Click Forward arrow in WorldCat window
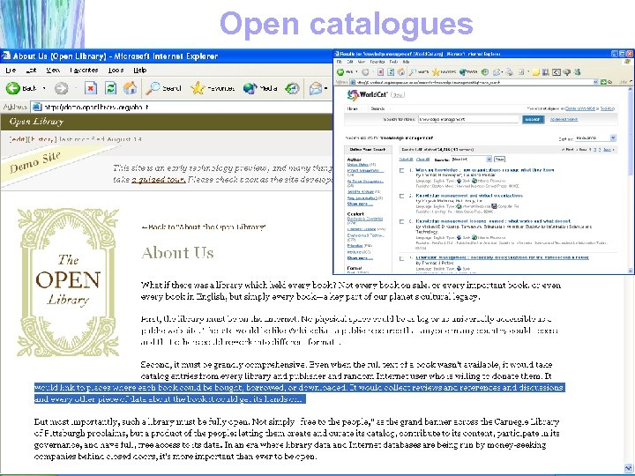This screenshot has height=476, width=635. coord(365,72)
